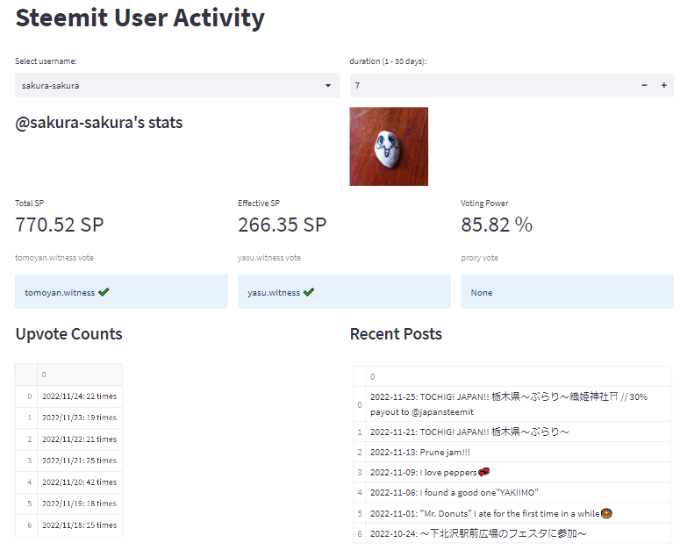The image size is (687, 557).
Task: Click the proxy vote None box
Action: tap(567, 292)
